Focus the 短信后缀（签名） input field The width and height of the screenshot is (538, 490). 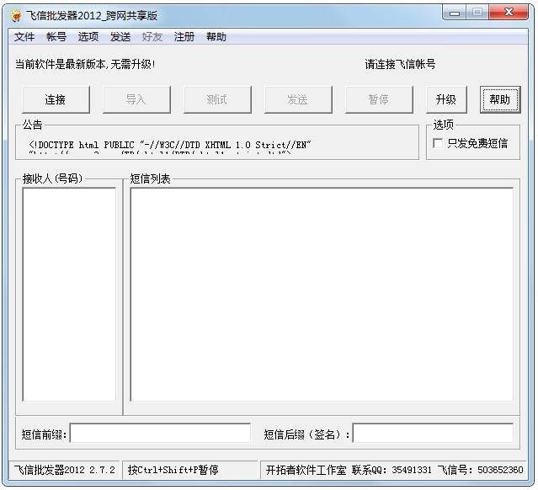tap(433, 434)
